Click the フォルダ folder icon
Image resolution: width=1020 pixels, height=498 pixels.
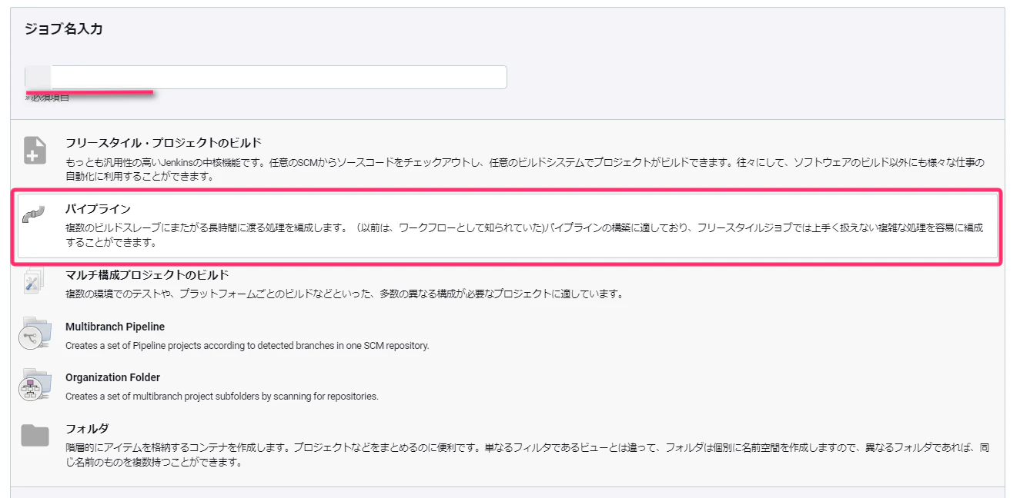34,435
